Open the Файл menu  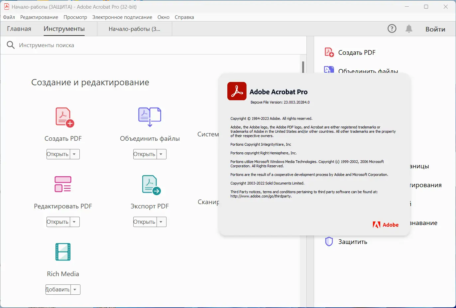[9, 17]
